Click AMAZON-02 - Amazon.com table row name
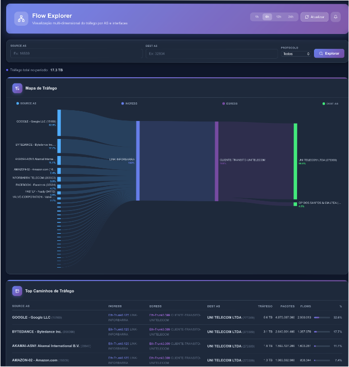This screenshot has height=367, width=349. coord(34,360)
